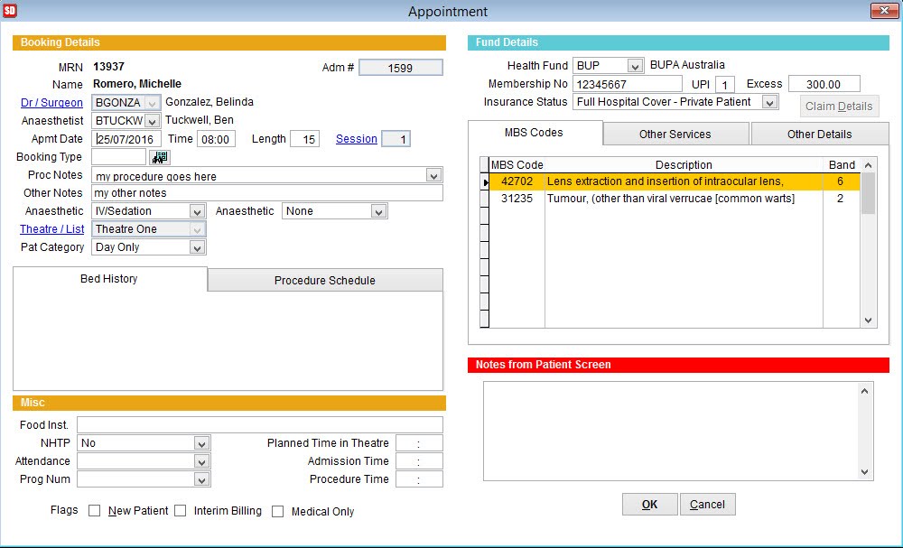
Task: Click the Adm # field showing 1599
Action: 401,68
